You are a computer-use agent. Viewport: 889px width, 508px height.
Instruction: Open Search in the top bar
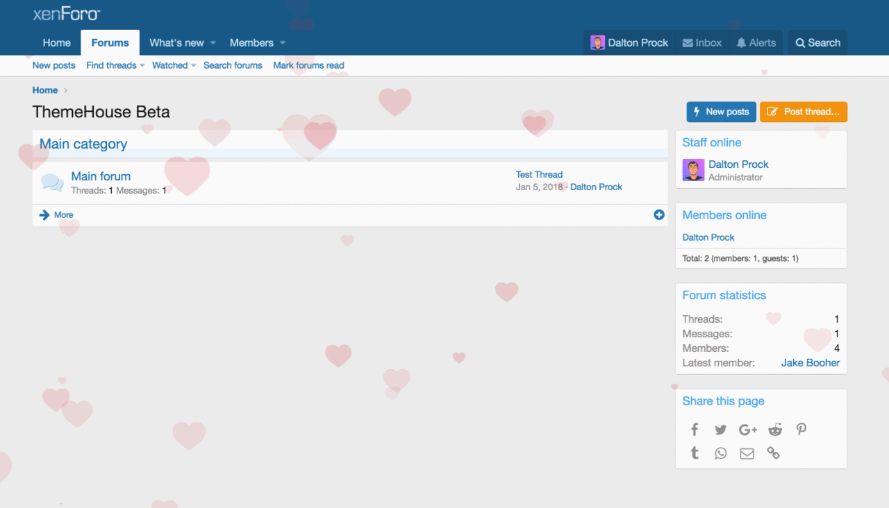[x=817, y=43]
